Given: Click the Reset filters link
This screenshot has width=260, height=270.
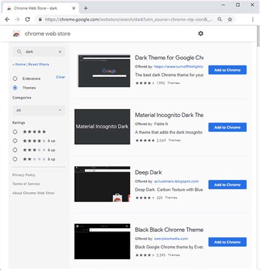Looking at the screenshot, I should pos(39,64).
